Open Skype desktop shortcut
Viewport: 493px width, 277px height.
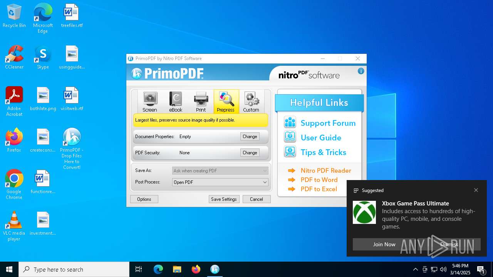[x=43, y=58]
